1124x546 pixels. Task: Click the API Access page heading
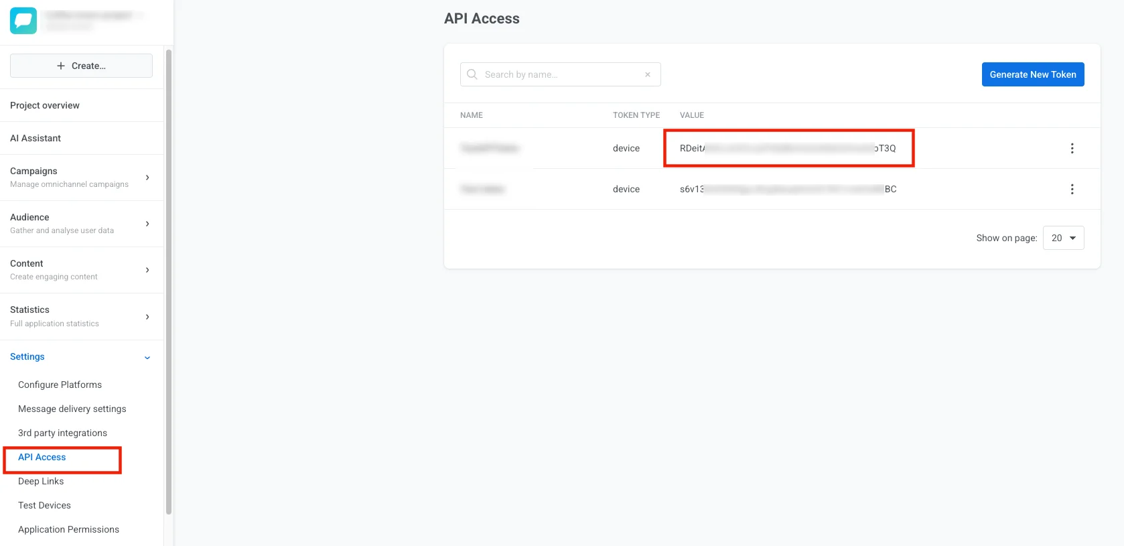(482, 19)
